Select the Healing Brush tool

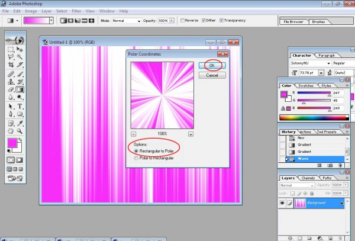pyautogui.click(x=11, y=74)
